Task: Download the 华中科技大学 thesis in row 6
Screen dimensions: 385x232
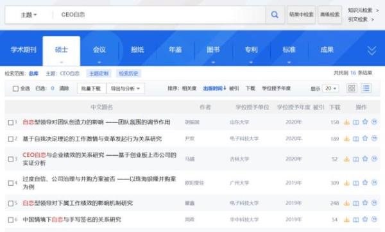Action: click(346, 219)
